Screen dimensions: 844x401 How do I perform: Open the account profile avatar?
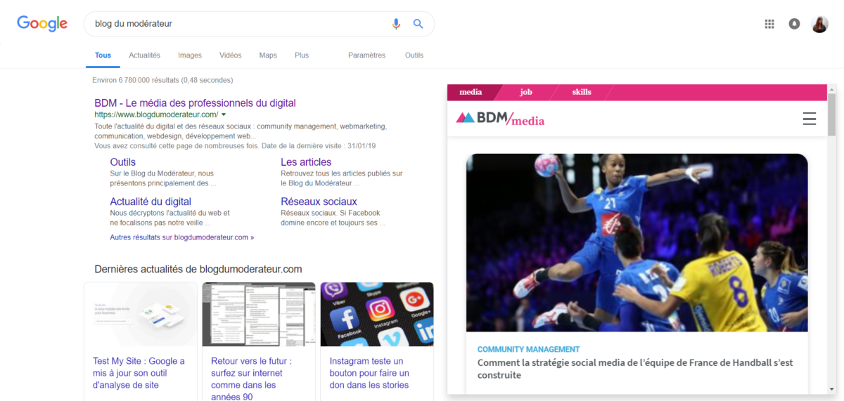819,24
